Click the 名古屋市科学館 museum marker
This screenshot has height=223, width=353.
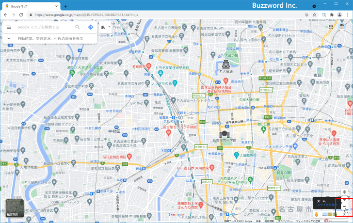[x=225, y=134]
